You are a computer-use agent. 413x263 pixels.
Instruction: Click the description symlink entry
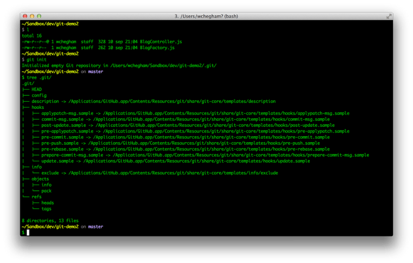[153, 102]
